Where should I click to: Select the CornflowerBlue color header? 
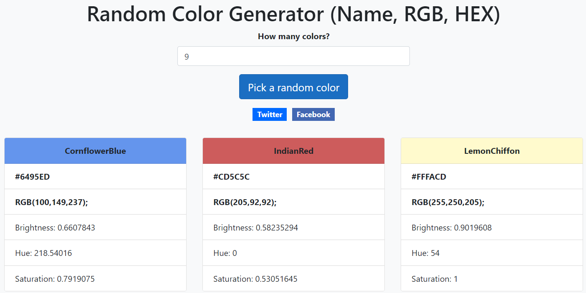point(95,151)
